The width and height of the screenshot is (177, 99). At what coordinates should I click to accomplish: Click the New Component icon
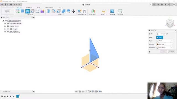tap(79, 11)
